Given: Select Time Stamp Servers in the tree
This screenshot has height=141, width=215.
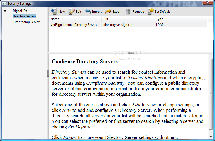Looking at the screenshot, I should pyautogui.click(x=27, y=22).
